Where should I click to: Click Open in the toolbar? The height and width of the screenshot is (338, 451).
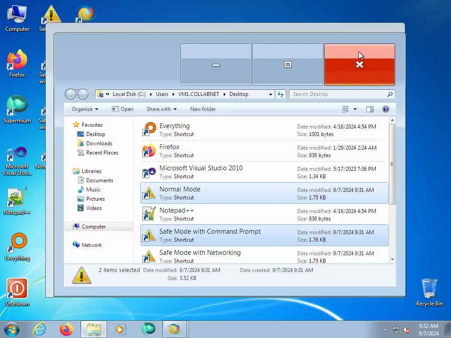point(122,109)
